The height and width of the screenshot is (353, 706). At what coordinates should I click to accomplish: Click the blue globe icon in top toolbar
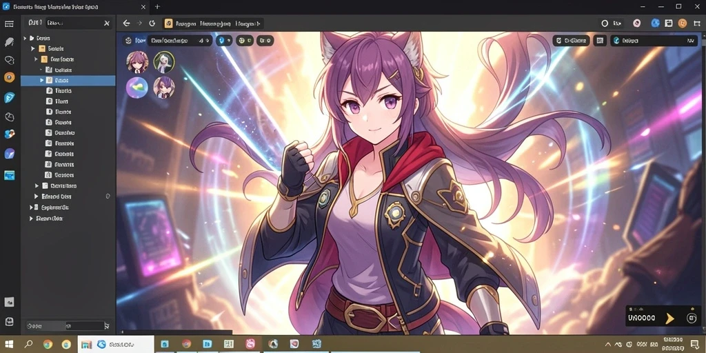tap(655, 23)
